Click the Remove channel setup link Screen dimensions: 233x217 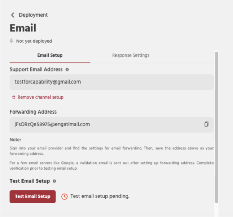pyautogui.click(x=40, y=97)
